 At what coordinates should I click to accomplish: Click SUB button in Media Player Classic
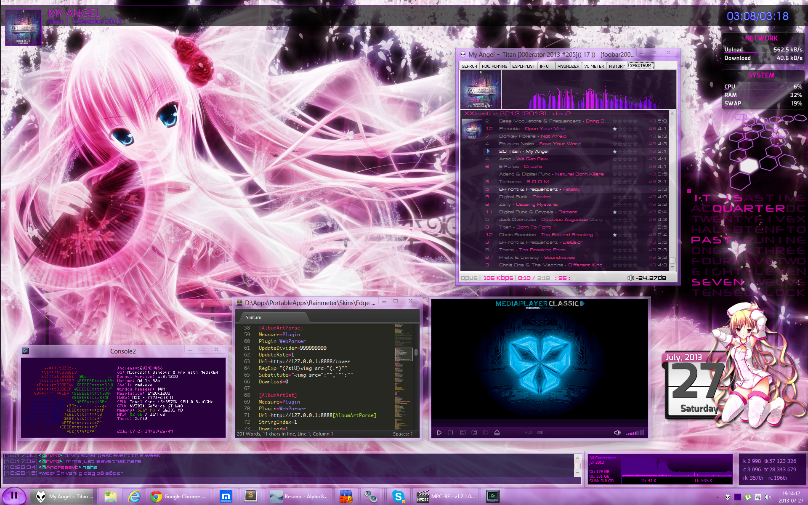(x=540, y=433)
